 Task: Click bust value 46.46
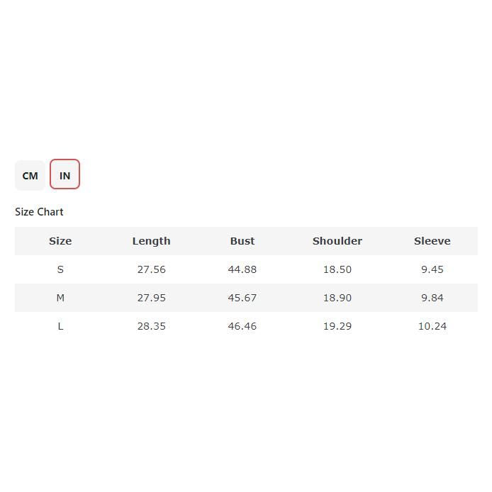pos(242,326)
